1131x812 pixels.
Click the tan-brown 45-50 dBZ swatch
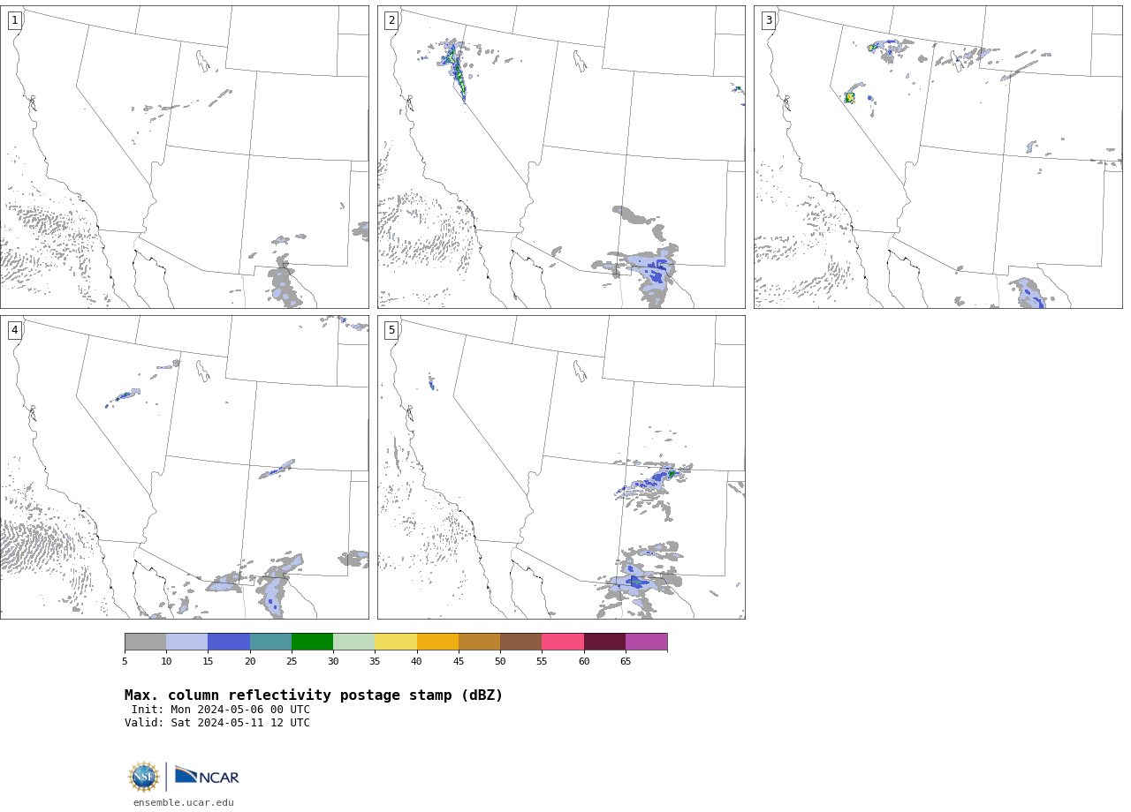(479, 642)
